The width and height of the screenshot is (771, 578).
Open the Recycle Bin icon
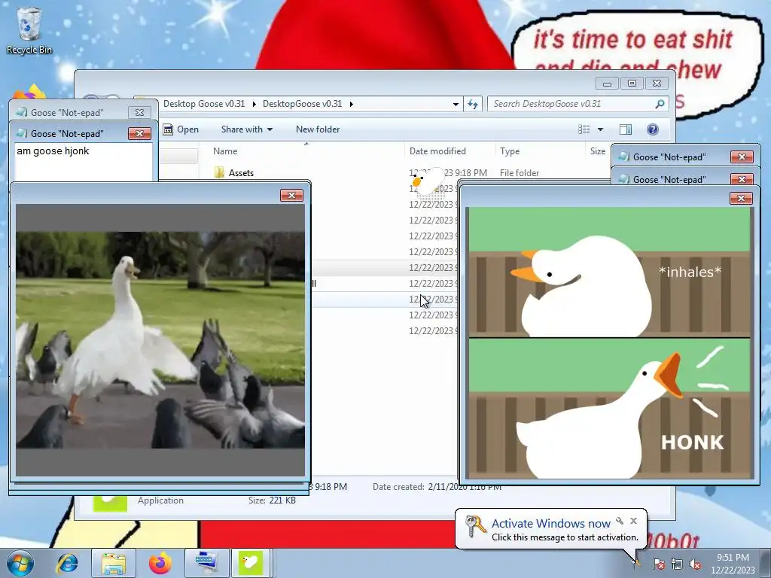tap(29, 30)
